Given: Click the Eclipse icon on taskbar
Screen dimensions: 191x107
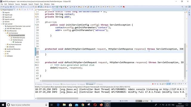Looking at the screenshot, I should pyautogui.click(x=107, y=105).
